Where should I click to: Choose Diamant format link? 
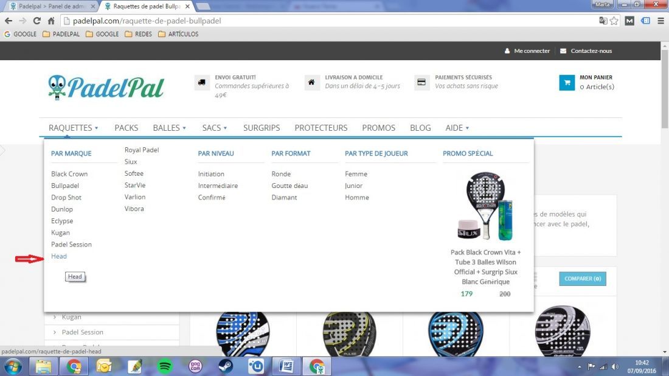coord(284,197)
